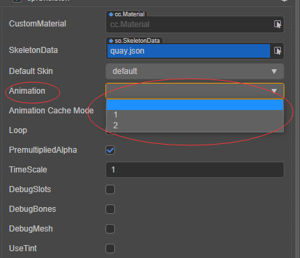The height and width of the screenshot is (258, 300).
Task: Click the empty cc.Material field
Action: [190, 24]
